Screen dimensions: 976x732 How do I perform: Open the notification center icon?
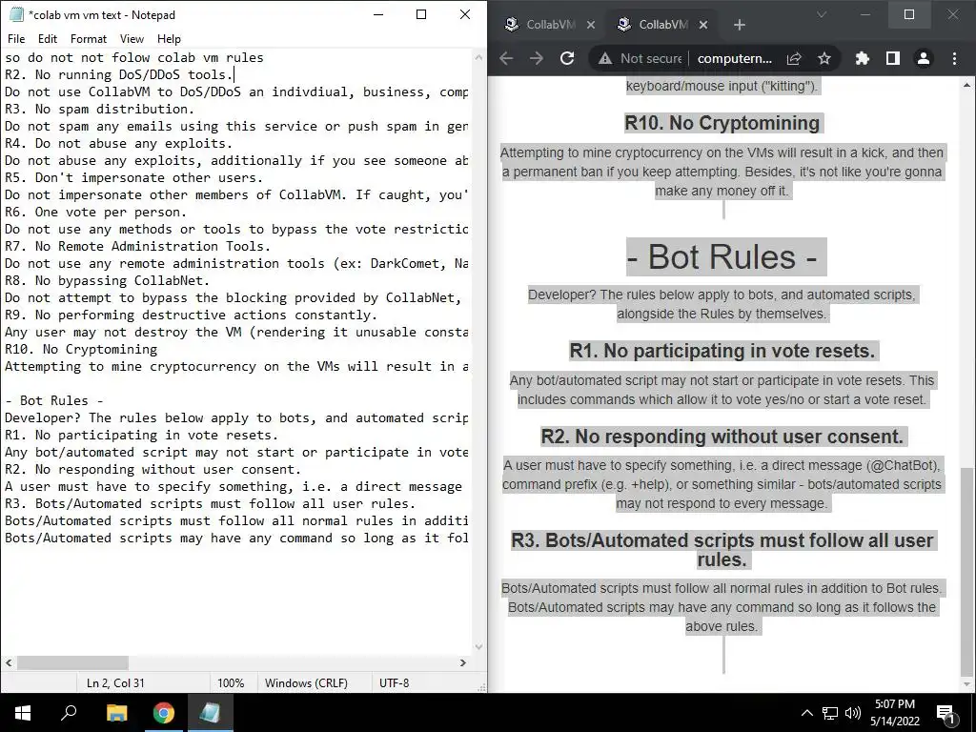click(946, 713)
